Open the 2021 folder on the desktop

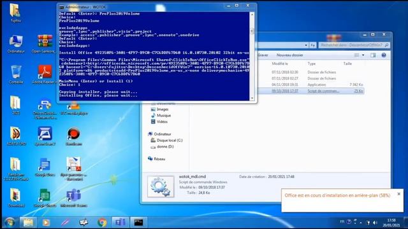15,105
